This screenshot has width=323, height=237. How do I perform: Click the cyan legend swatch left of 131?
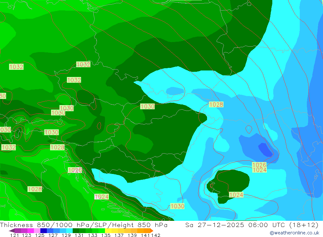click(69, 231)
